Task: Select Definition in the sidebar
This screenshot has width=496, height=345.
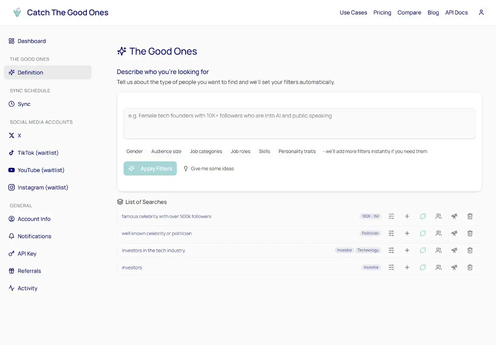Action: coord(48,72)
